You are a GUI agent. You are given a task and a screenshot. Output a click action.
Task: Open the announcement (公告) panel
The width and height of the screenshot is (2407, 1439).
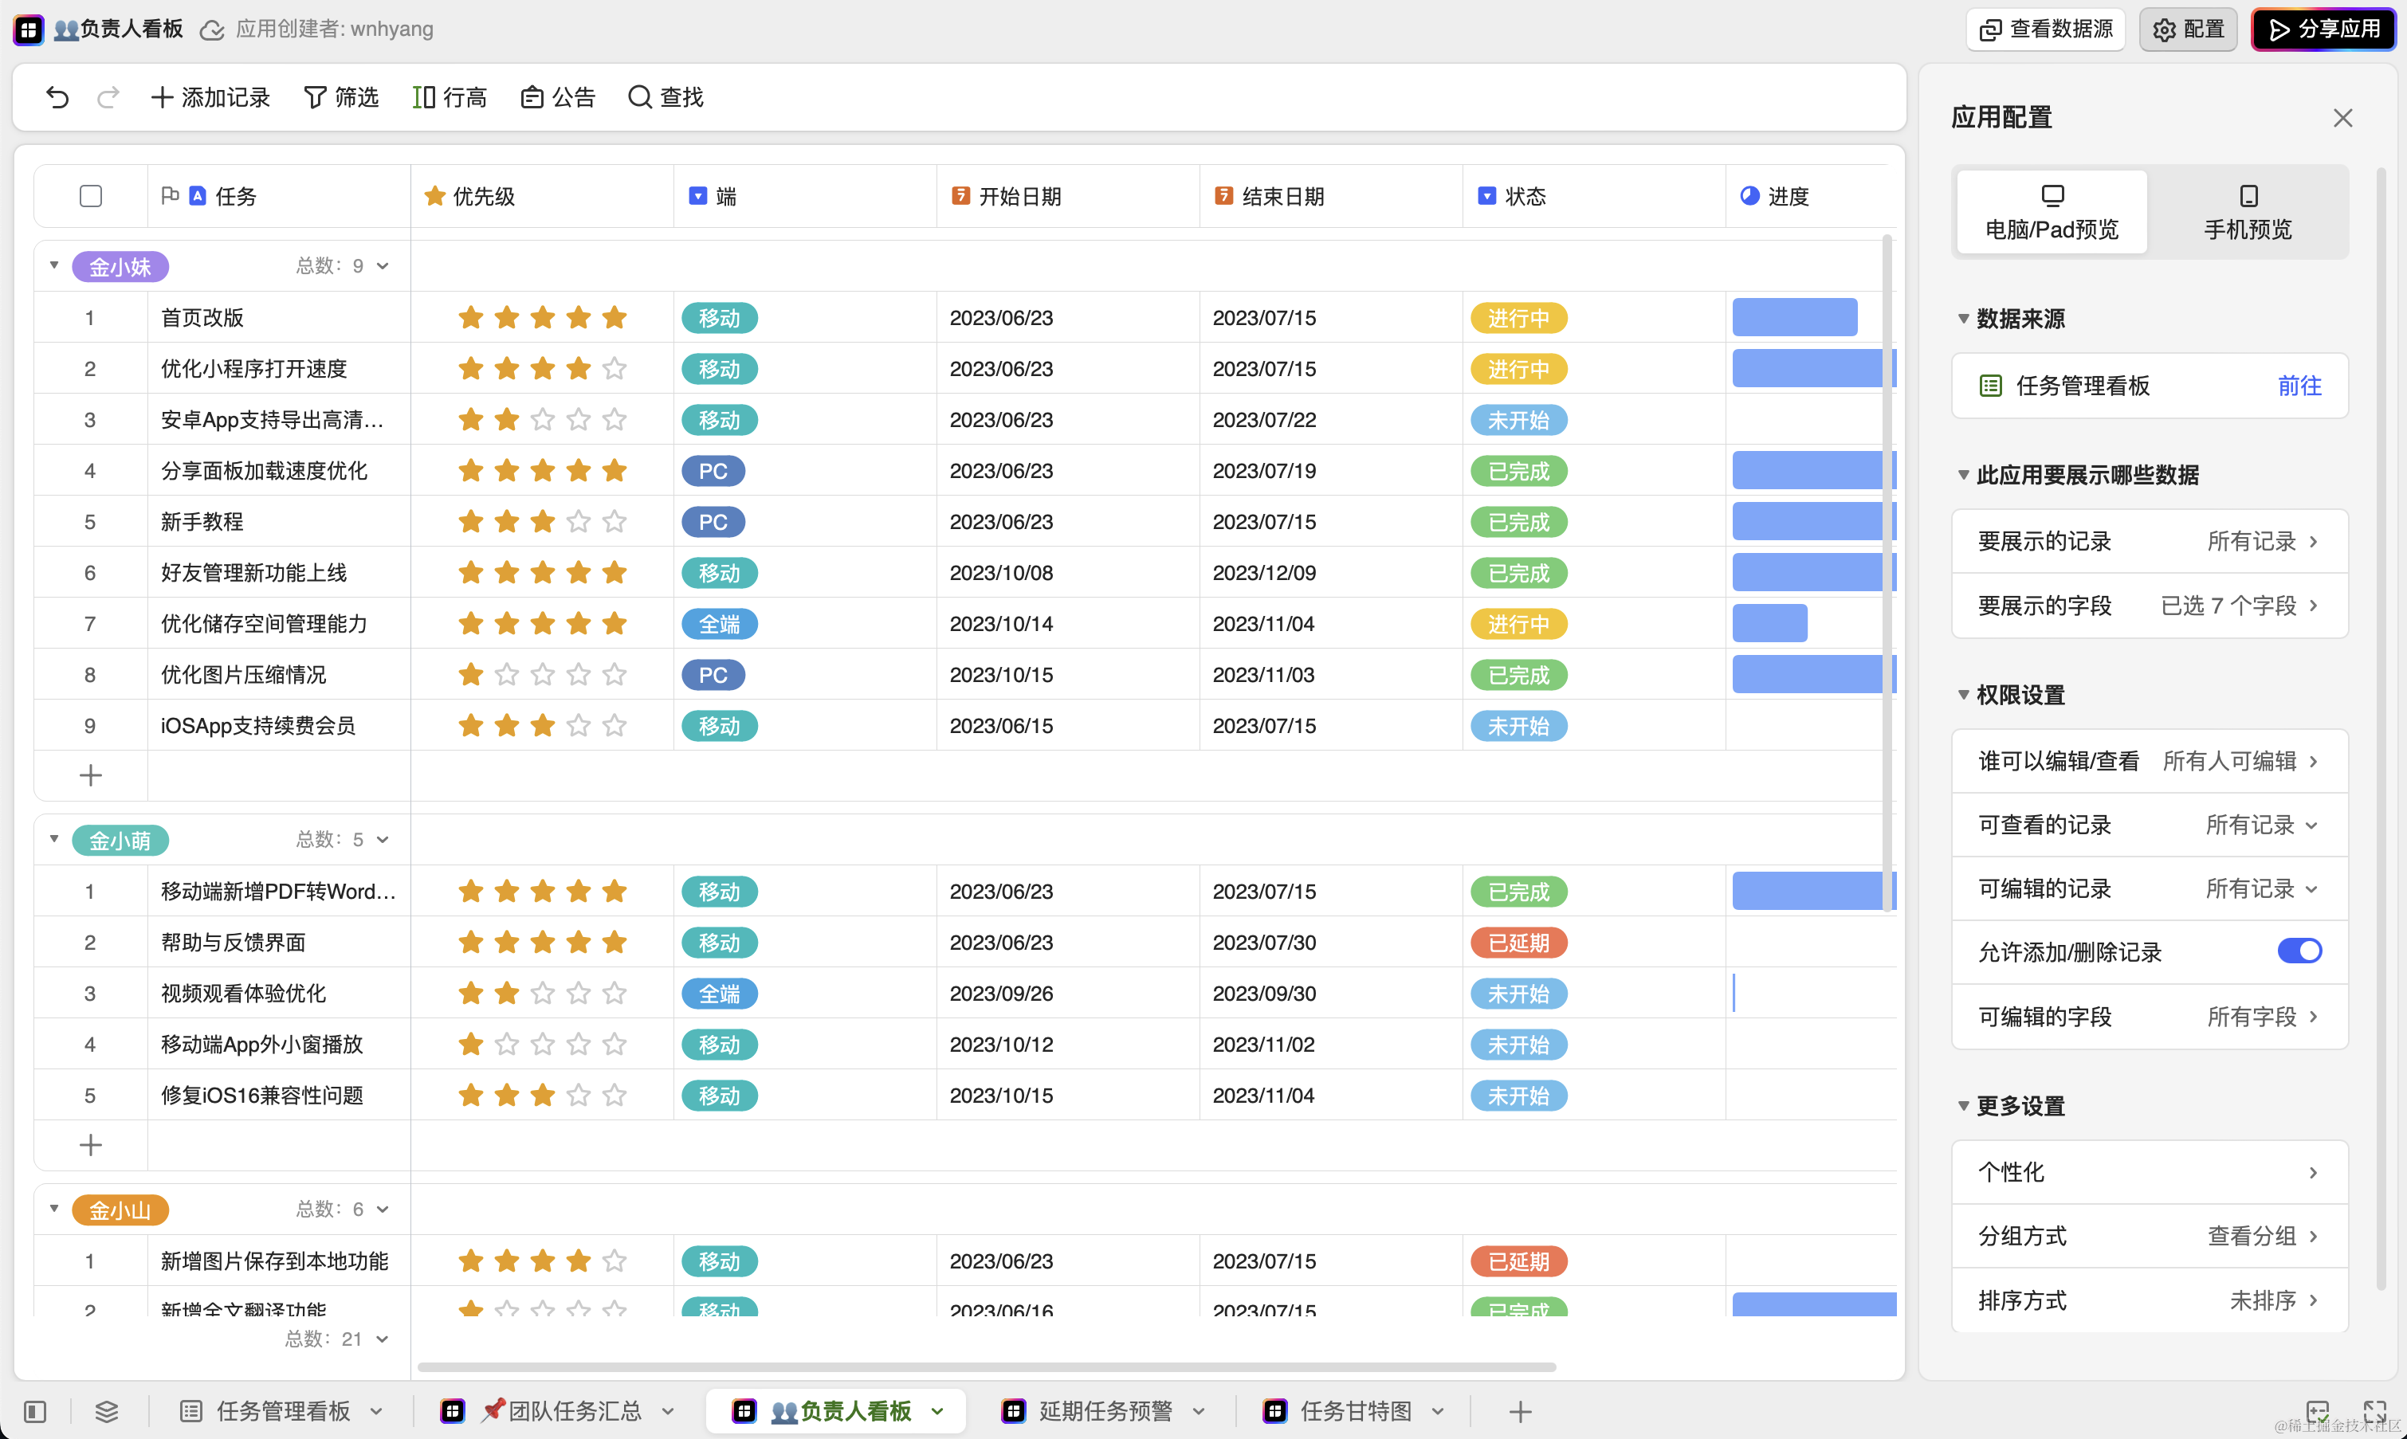tap(558, 97)
